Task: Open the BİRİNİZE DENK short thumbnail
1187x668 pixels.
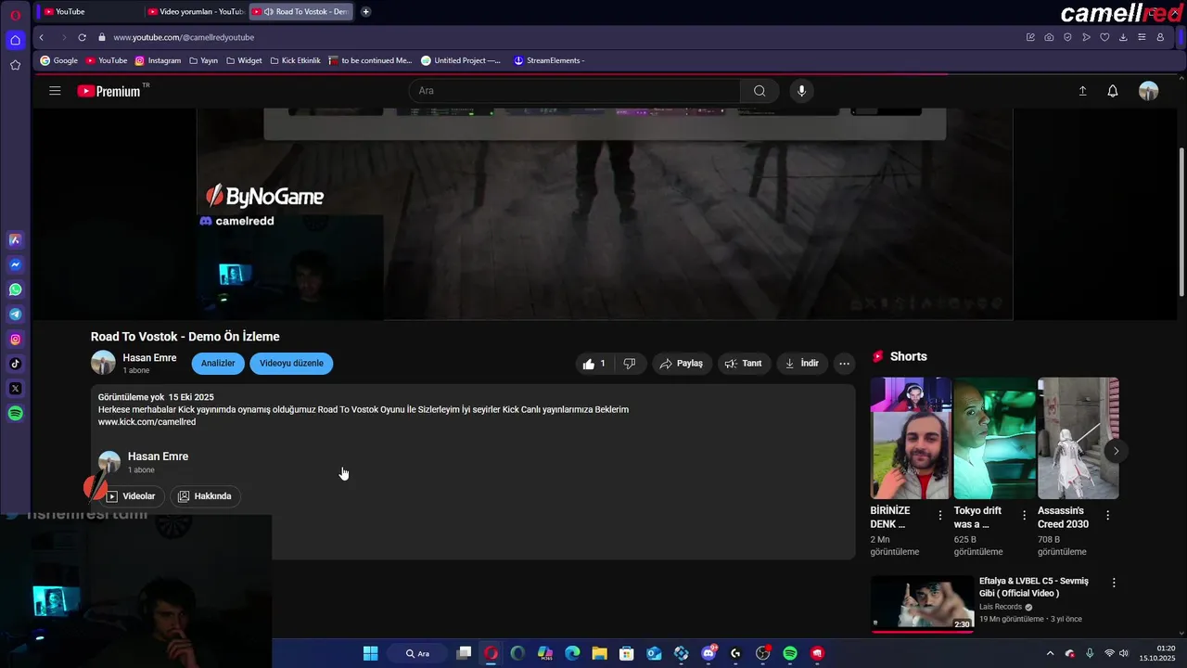Action: (911, 438)
